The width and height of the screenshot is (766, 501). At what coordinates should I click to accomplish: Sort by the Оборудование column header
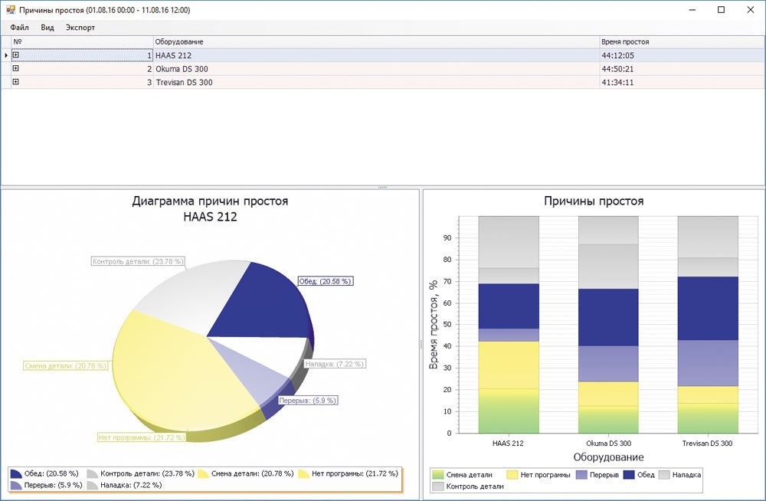click(x=376, y=41)
